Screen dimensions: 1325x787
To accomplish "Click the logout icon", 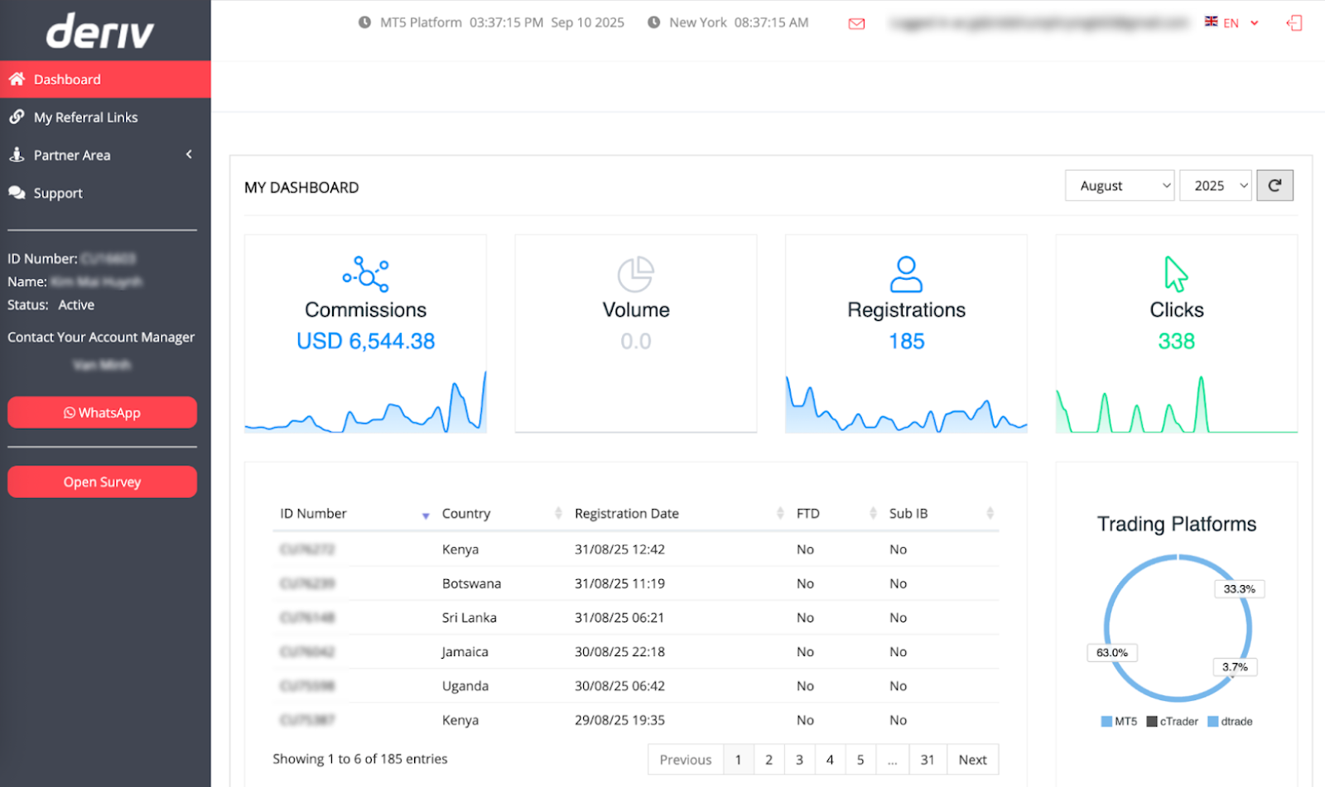I will coord(1294,23).
